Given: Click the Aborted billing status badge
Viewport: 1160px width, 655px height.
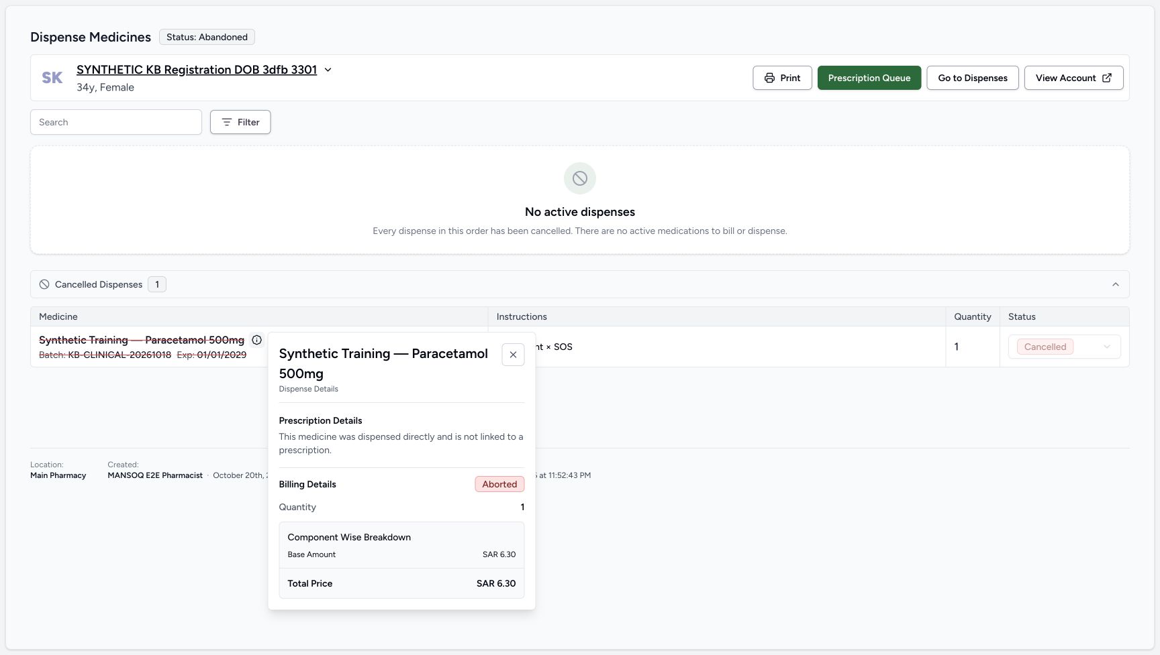Looking at the screenshot, I should tap(499, 484).
